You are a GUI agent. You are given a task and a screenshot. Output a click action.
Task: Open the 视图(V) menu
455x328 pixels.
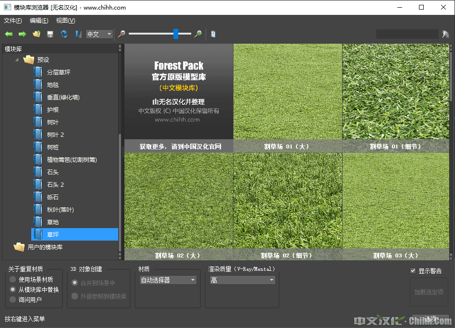pos(65,21)
